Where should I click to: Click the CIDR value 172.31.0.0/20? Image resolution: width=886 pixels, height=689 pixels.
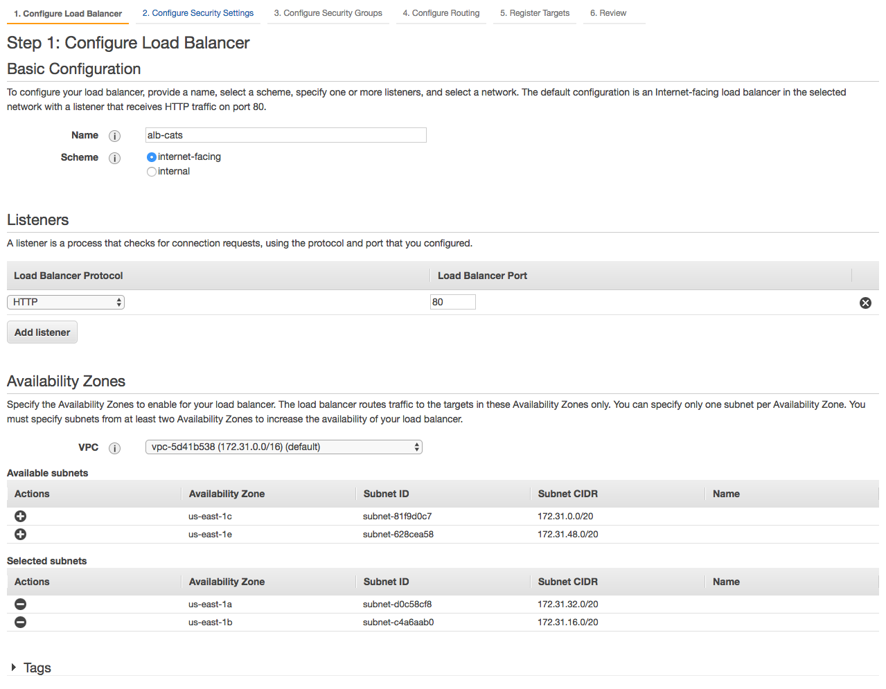[x=565, y=516]
